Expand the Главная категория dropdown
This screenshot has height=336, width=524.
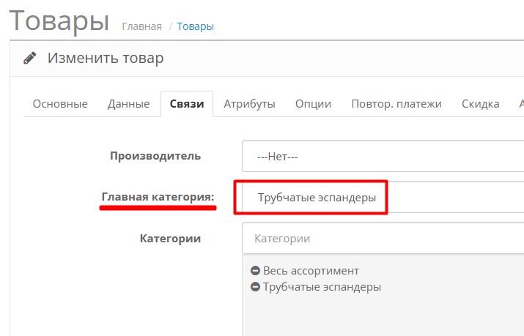coord(383,198)
